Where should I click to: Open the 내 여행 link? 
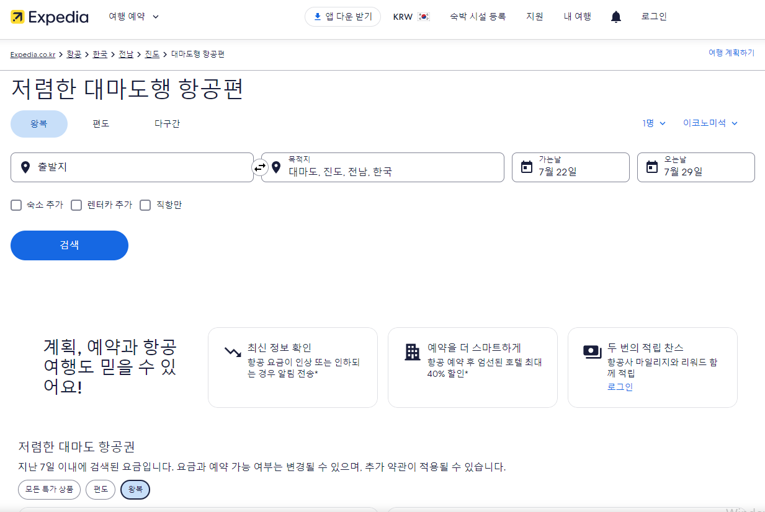click(x=578, y=17)
